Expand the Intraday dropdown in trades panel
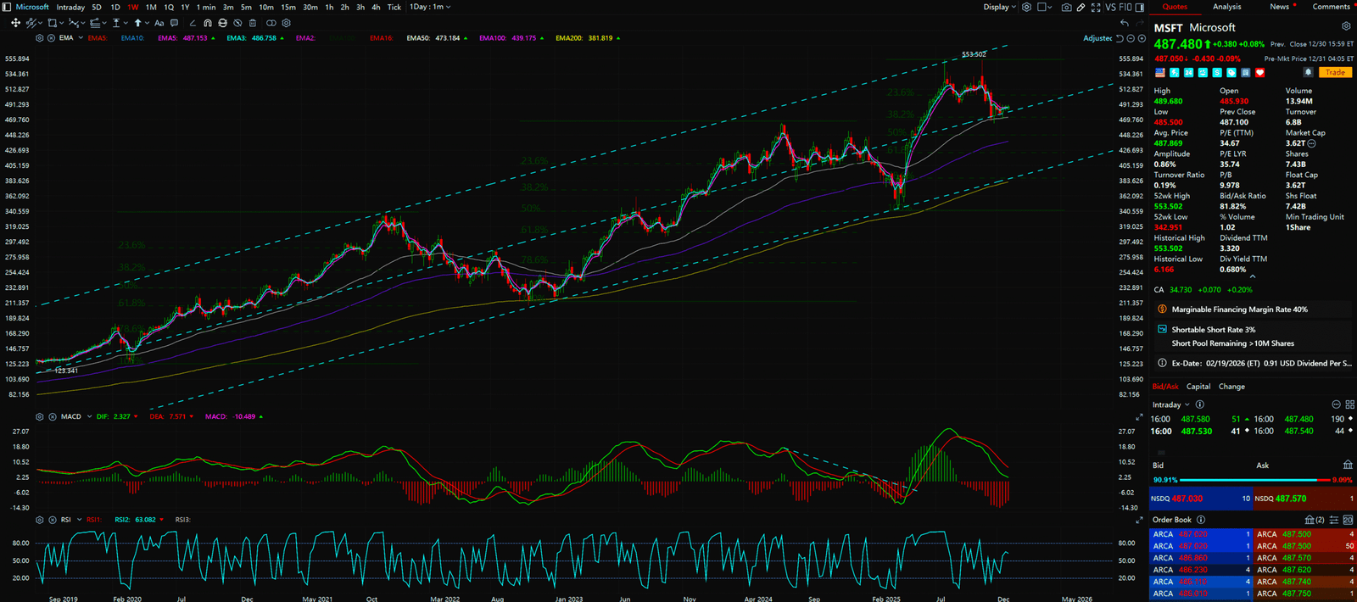The width and height of the screenshot is (1357, 602). [x=1170, y=404]
